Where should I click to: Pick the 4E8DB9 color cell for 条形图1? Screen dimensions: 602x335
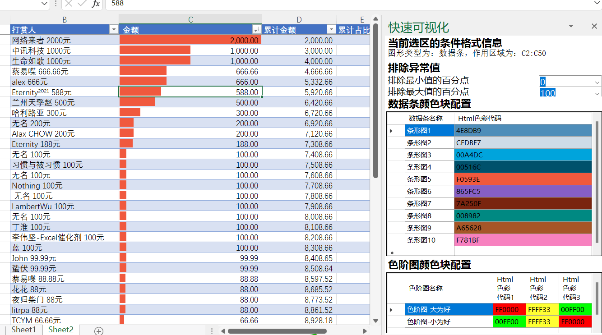523,131
